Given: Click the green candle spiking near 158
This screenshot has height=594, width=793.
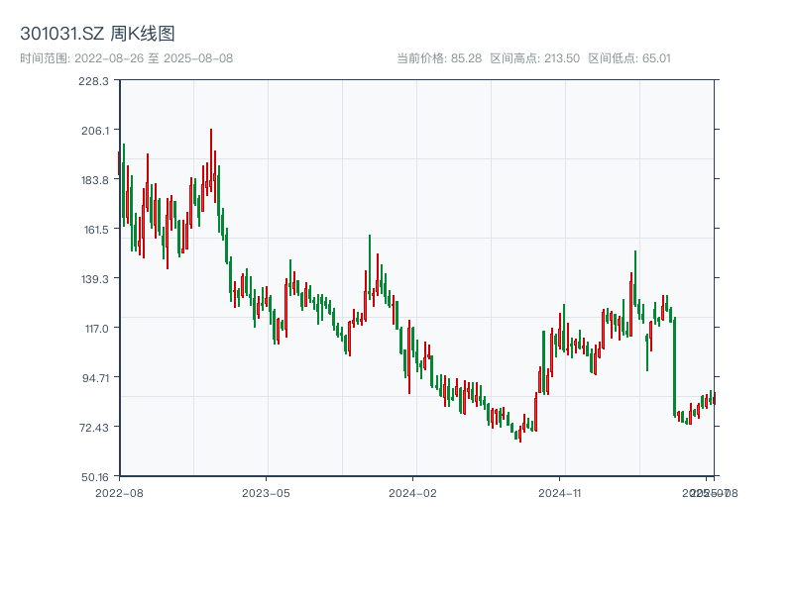Looking at the screenshot, I should (x=370, y=266).
